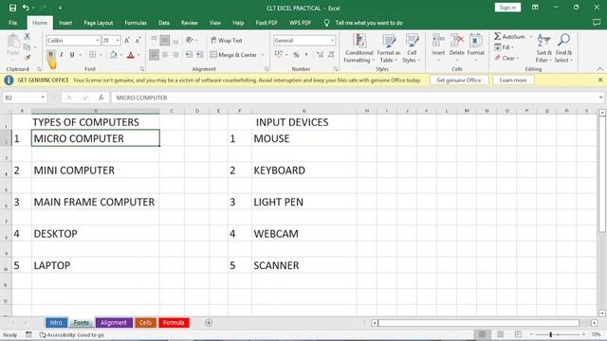This screenshot has height=341, width=607.
Task: Center text horizontally
Action: tap(165, 55)
